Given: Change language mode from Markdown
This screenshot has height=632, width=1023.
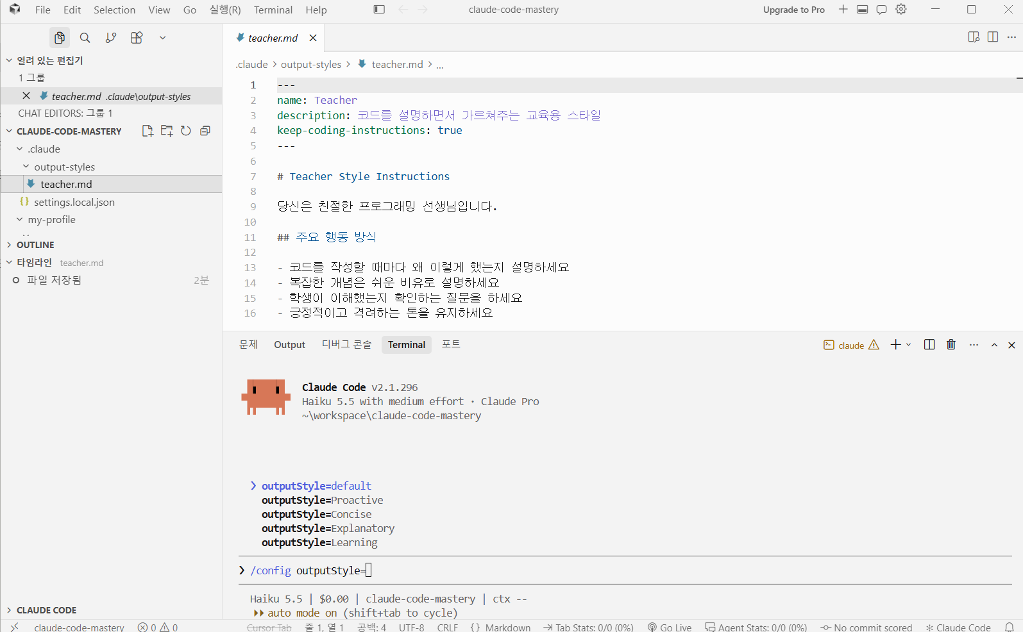Looking at the screenshot, I should (x=507, y=628).
